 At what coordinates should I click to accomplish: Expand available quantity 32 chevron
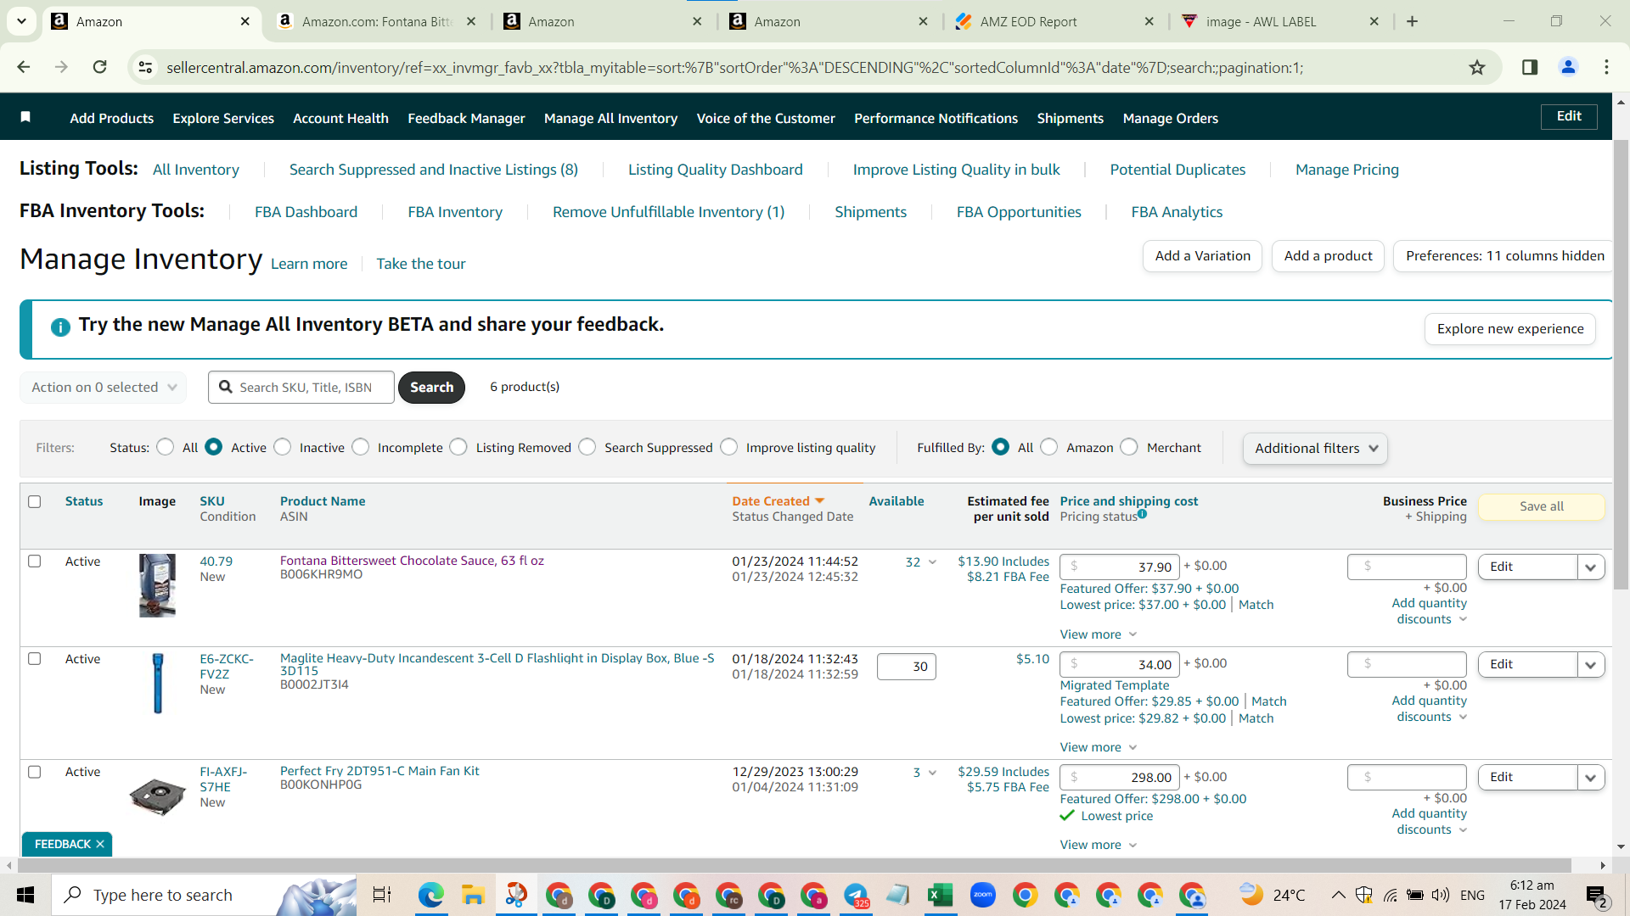[932, 562]
